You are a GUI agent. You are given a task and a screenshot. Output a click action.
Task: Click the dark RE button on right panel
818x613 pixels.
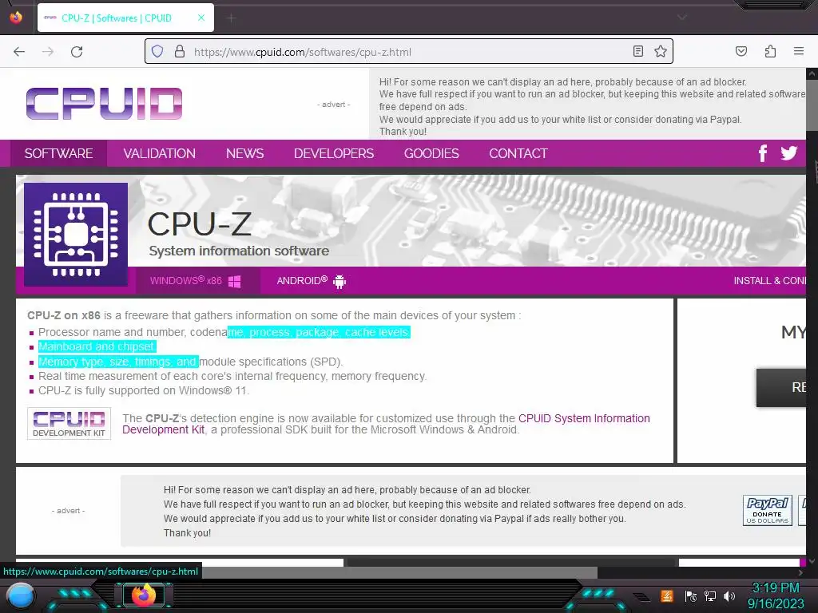(x=781, y=387)
